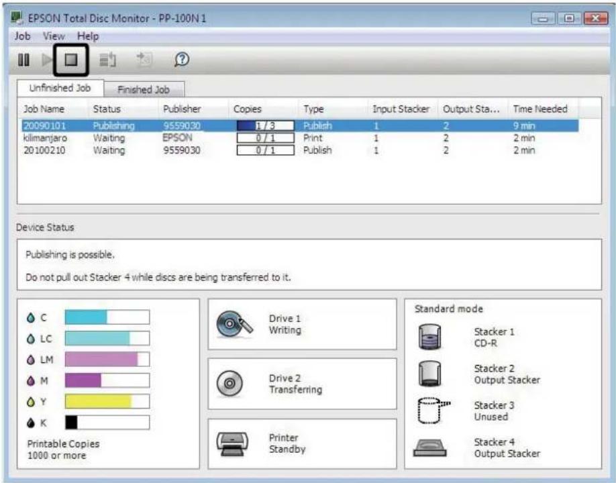This screenshot has height=483, width=616.
Task: Sort by the Input Stacker column header
Action: click(x=403, y=109)
